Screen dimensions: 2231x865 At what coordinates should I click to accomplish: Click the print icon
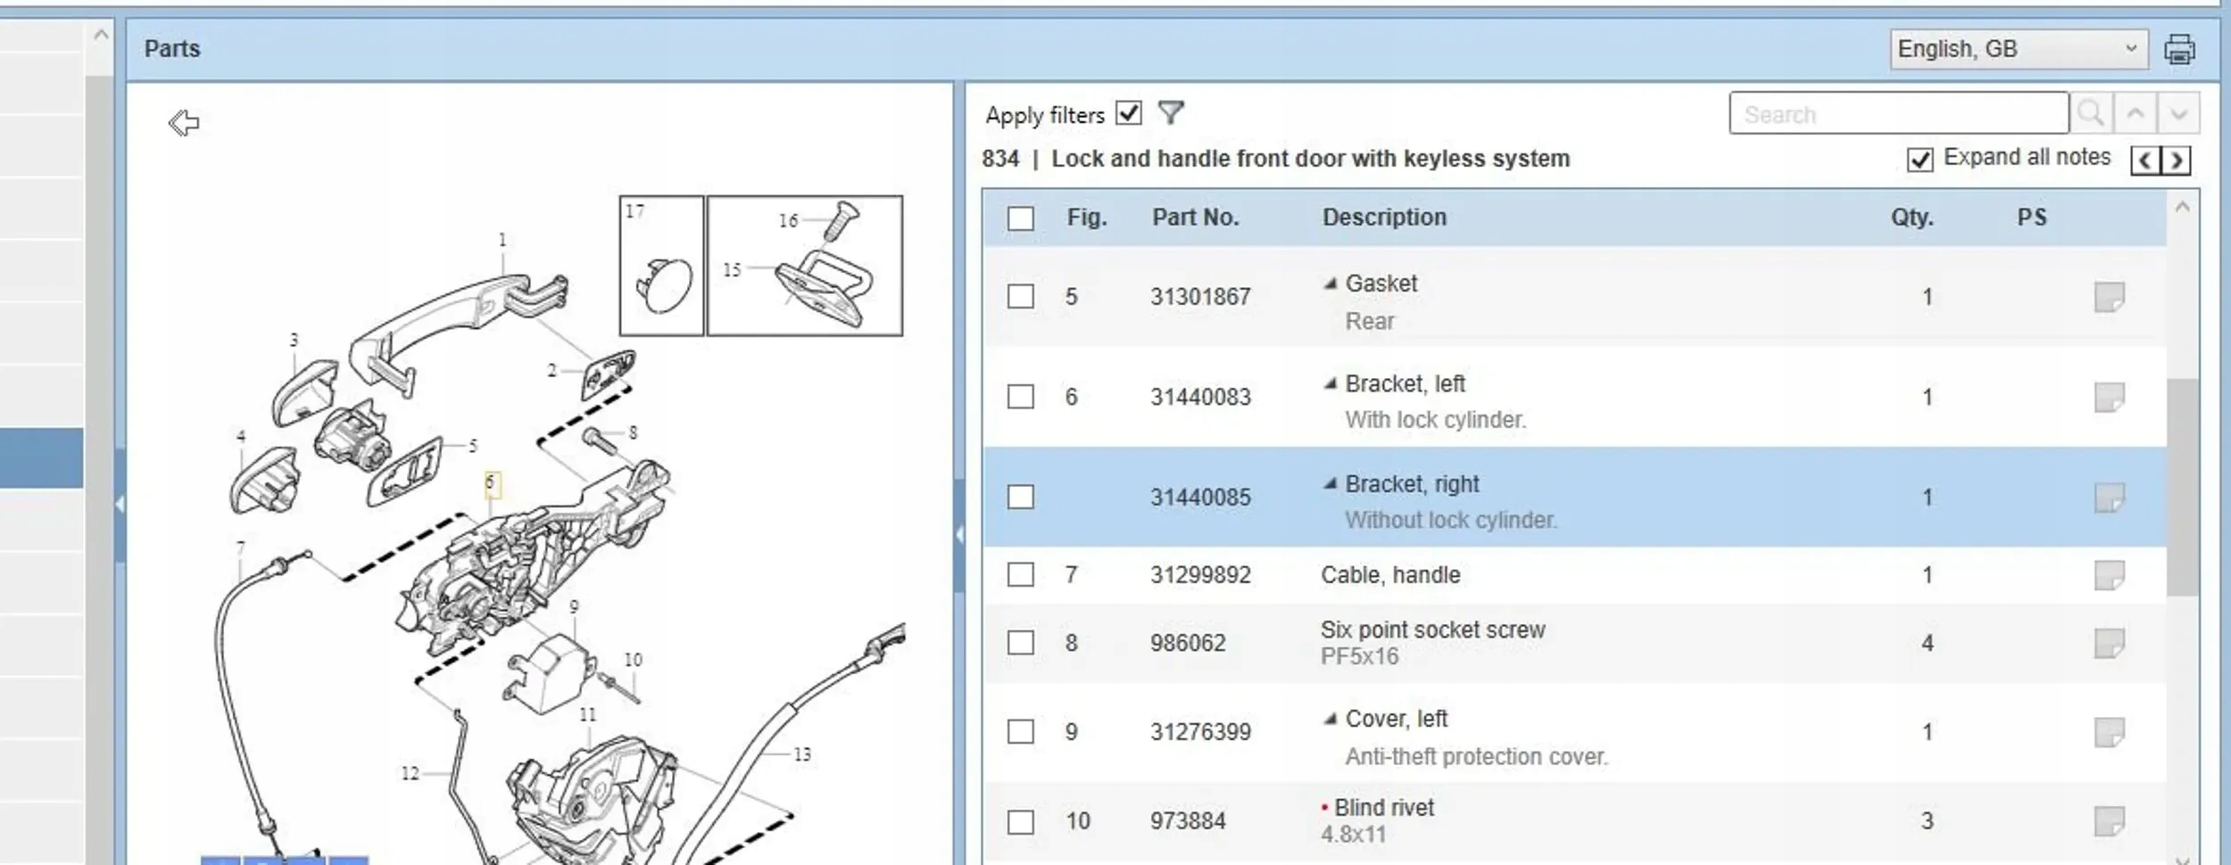[x=2179, y=49]
